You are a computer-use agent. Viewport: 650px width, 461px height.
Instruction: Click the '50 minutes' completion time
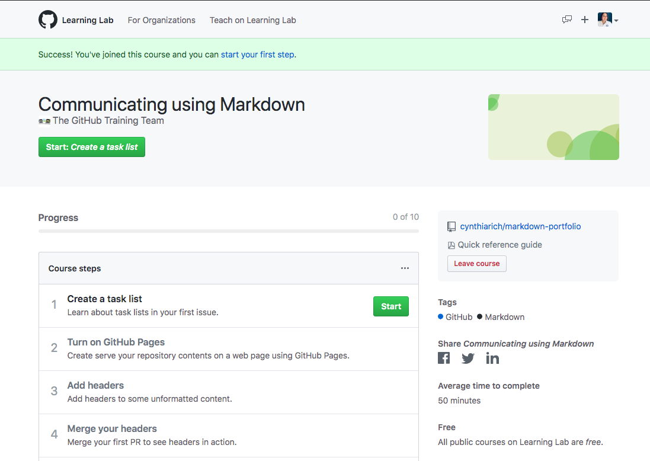click(x=459, y=401)
